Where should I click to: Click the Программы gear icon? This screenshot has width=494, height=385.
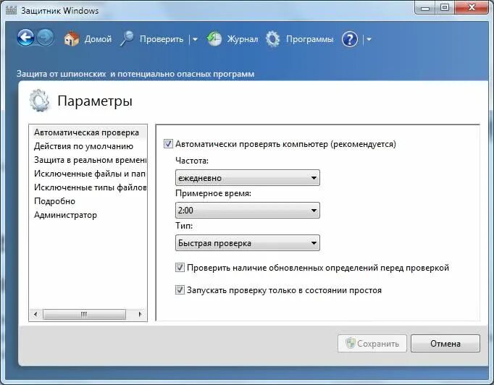click(x=272, y=39)
